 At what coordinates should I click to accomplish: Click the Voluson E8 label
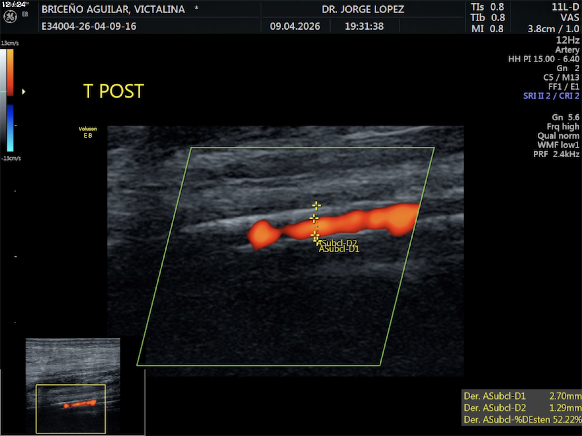88,132
